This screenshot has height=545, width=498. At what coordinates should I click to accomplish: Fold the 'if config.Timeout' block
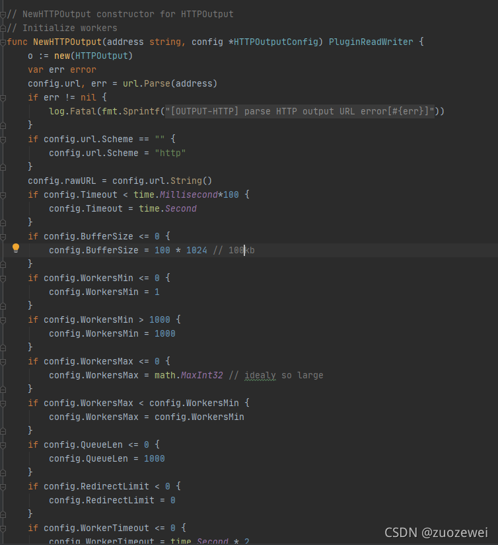(3, 195)
